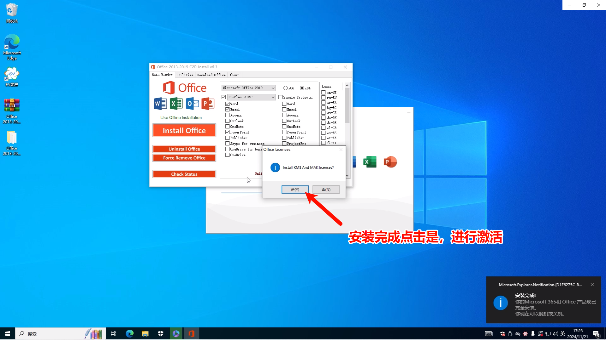Screen dimensions: 606x340
Task: Check Access under ProPlus 2019
Action: [228, 115]
